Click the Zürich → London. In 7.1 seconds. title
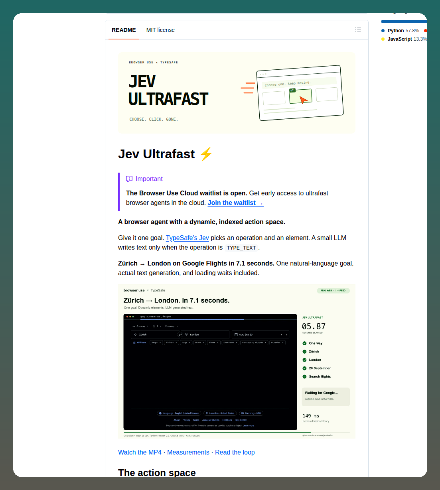The image size is (440, 490). coord(176,300)
